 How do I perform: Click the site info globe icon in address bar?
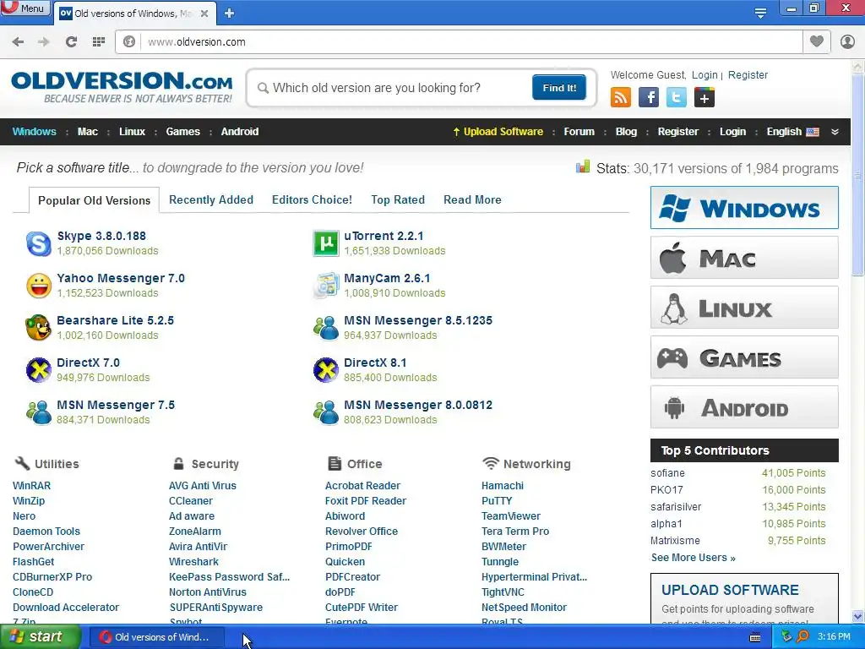click(129, 42)
